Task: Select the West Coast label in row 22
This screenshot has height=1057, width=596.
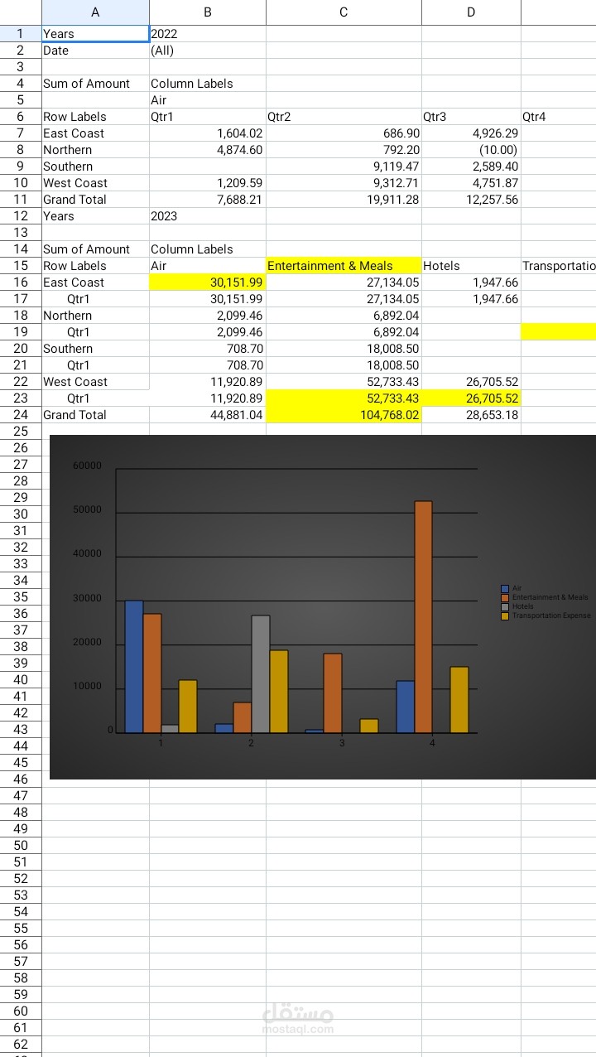Action: tap(95, 382)
